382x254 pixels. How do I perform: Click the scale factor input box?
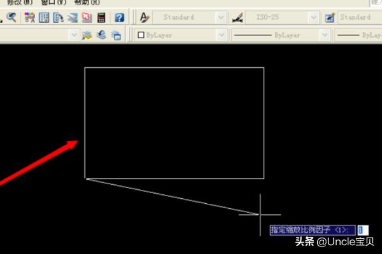click(363, 230)
